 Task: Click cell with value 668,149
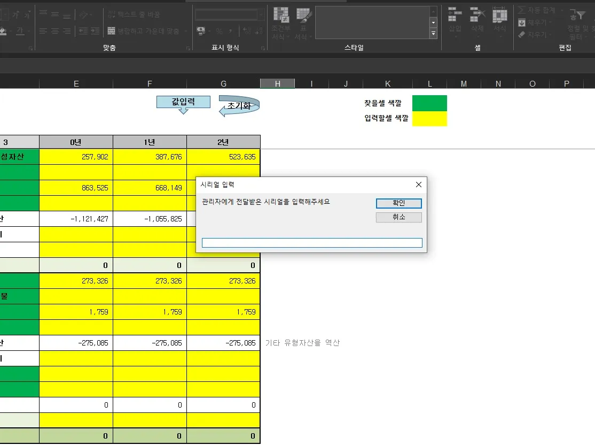tap(150, 188)
